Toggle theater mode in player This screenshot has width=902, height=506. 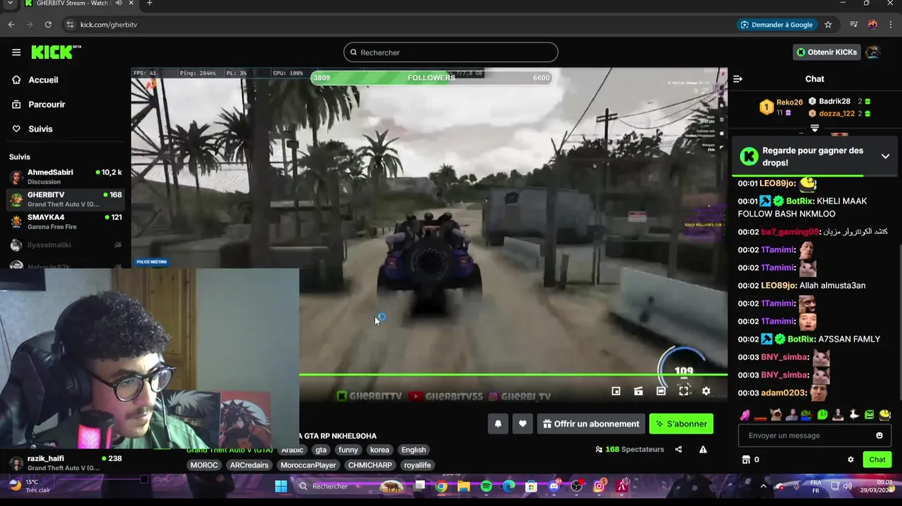click(x=661, y=391)
